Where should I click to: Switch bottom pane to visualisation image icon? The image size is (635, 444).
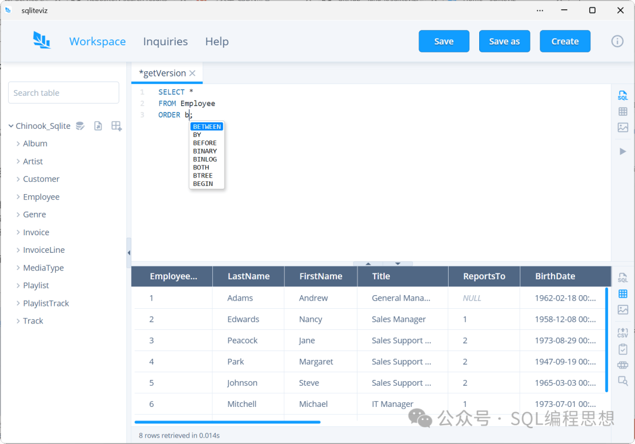(623, 310)
